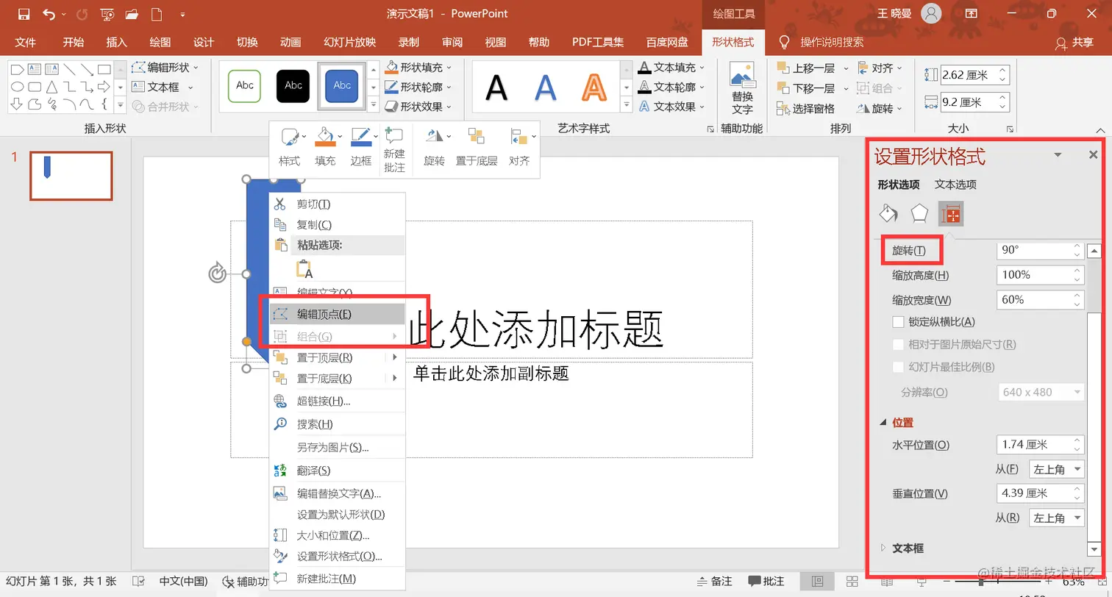Open the 'From' (从F) horizontal position dropdown
The width and height of the screenshot is (1112, 597).
(1057, 469)
